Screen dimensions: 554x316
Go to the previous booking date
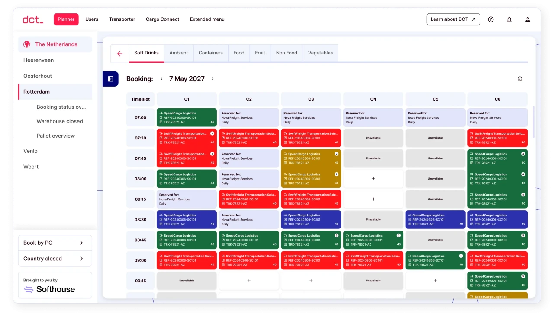pyautogui.click(x=161, y=79)
